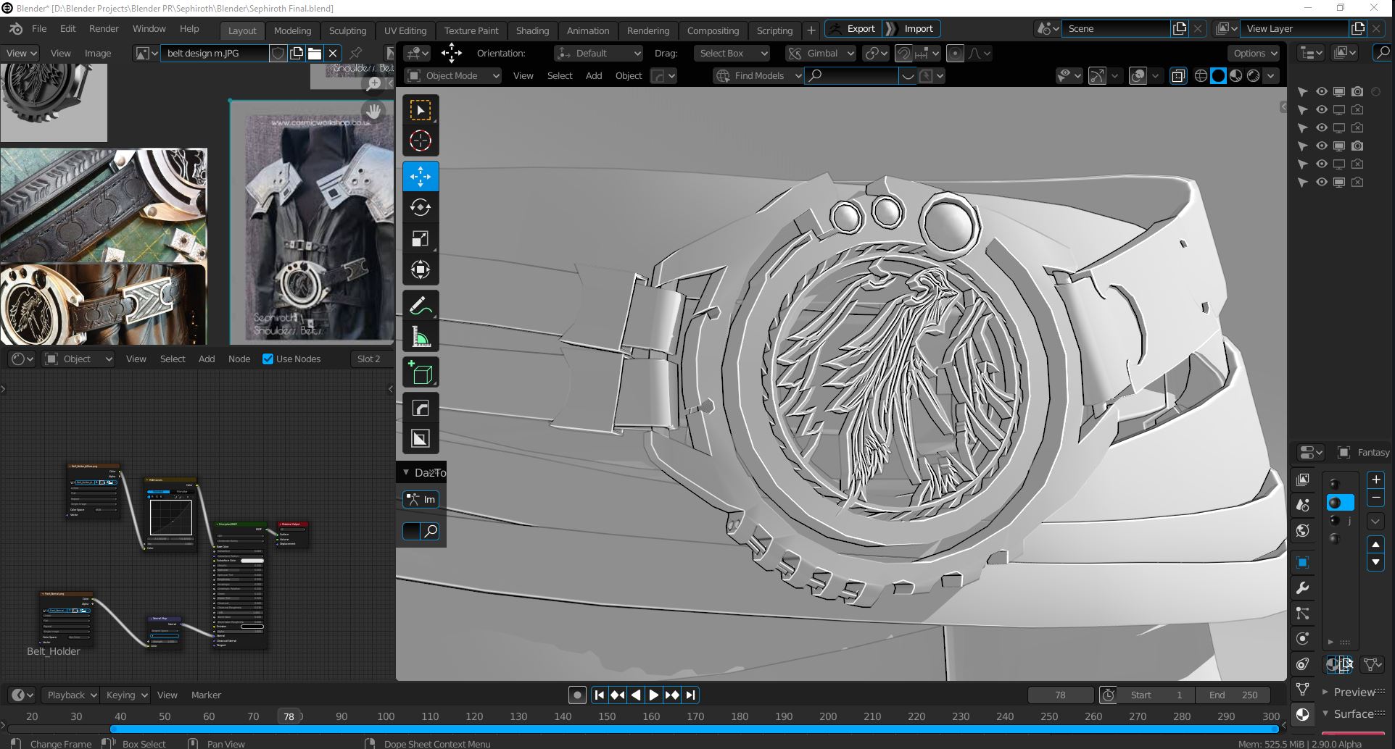Open the View Layer properties tab
Image resolution: width=1395 pixels, height=749 pixels.
point(1303,480)
